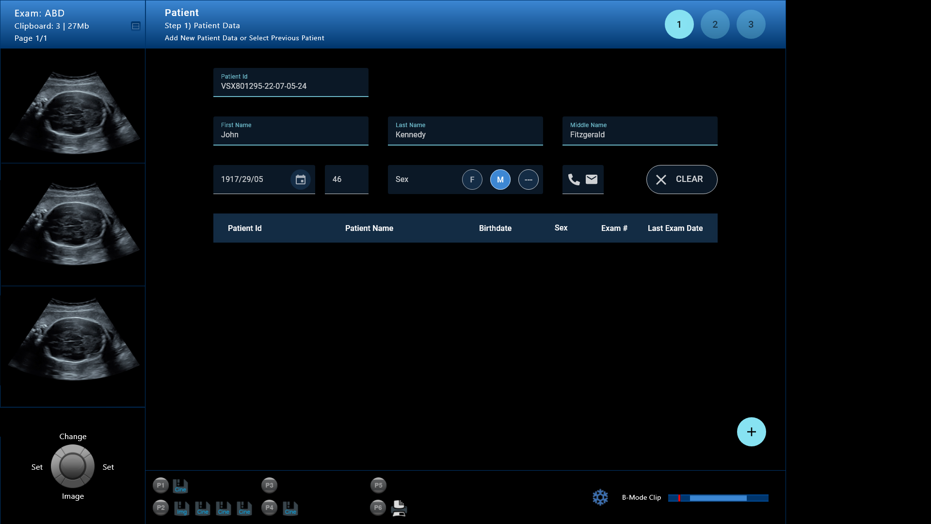This screenshot has height=524, width=931.
Task: Click the Cine save icon beside P4
Action: pos(290,508)
